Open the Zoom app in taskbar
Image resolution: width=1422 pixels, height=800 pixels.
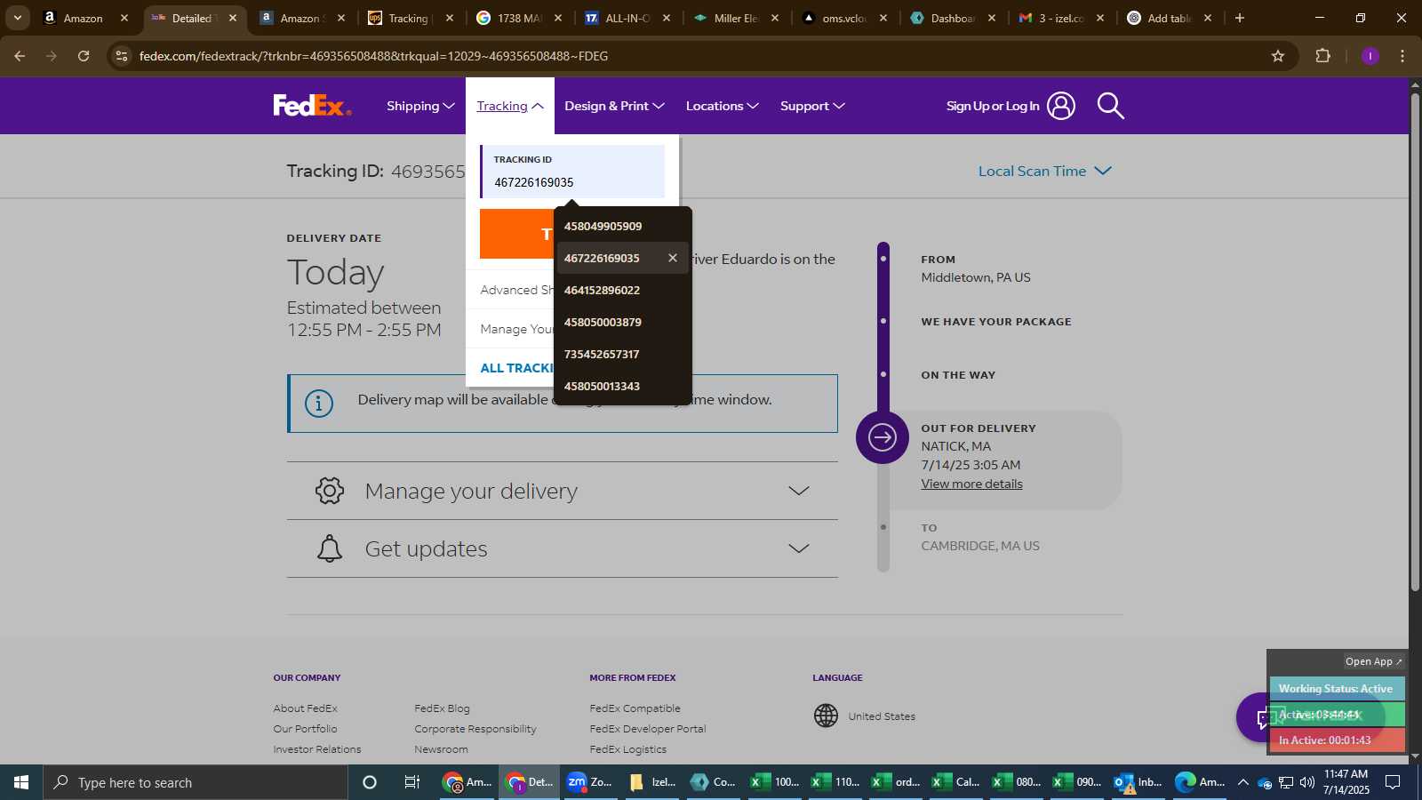tap(589, 782)
